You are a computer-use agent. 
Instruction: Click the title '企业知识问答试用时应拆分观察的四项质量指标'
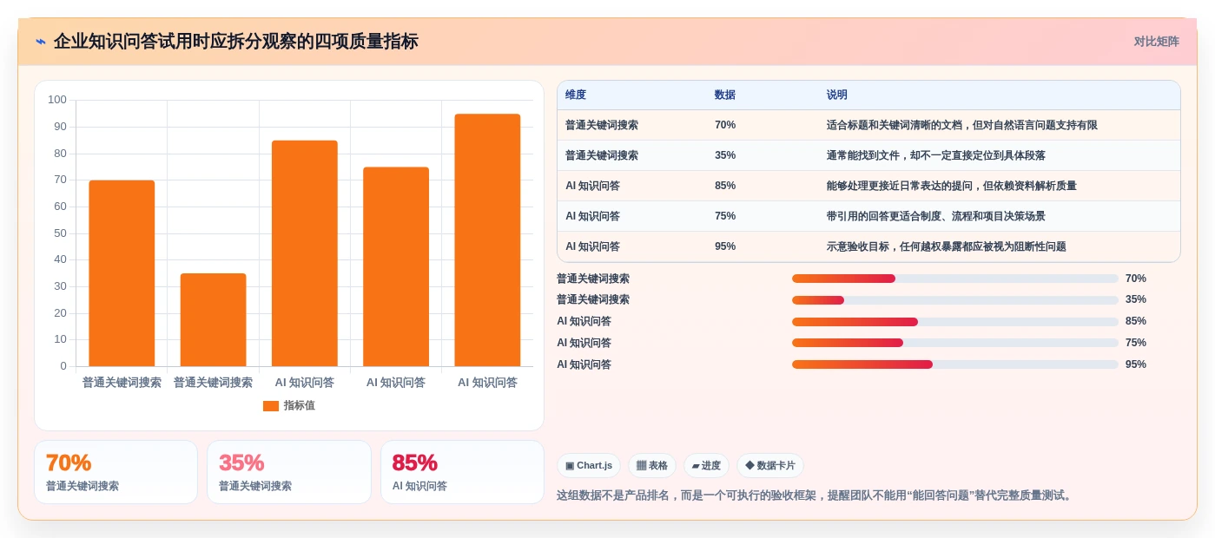[x=236, y=42]
